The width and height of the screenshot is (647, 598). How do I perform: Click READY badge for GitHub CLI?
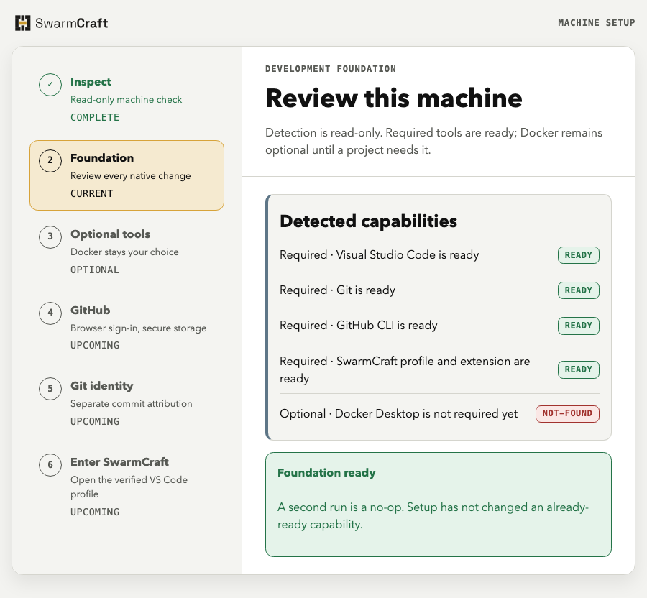[579, 326]
